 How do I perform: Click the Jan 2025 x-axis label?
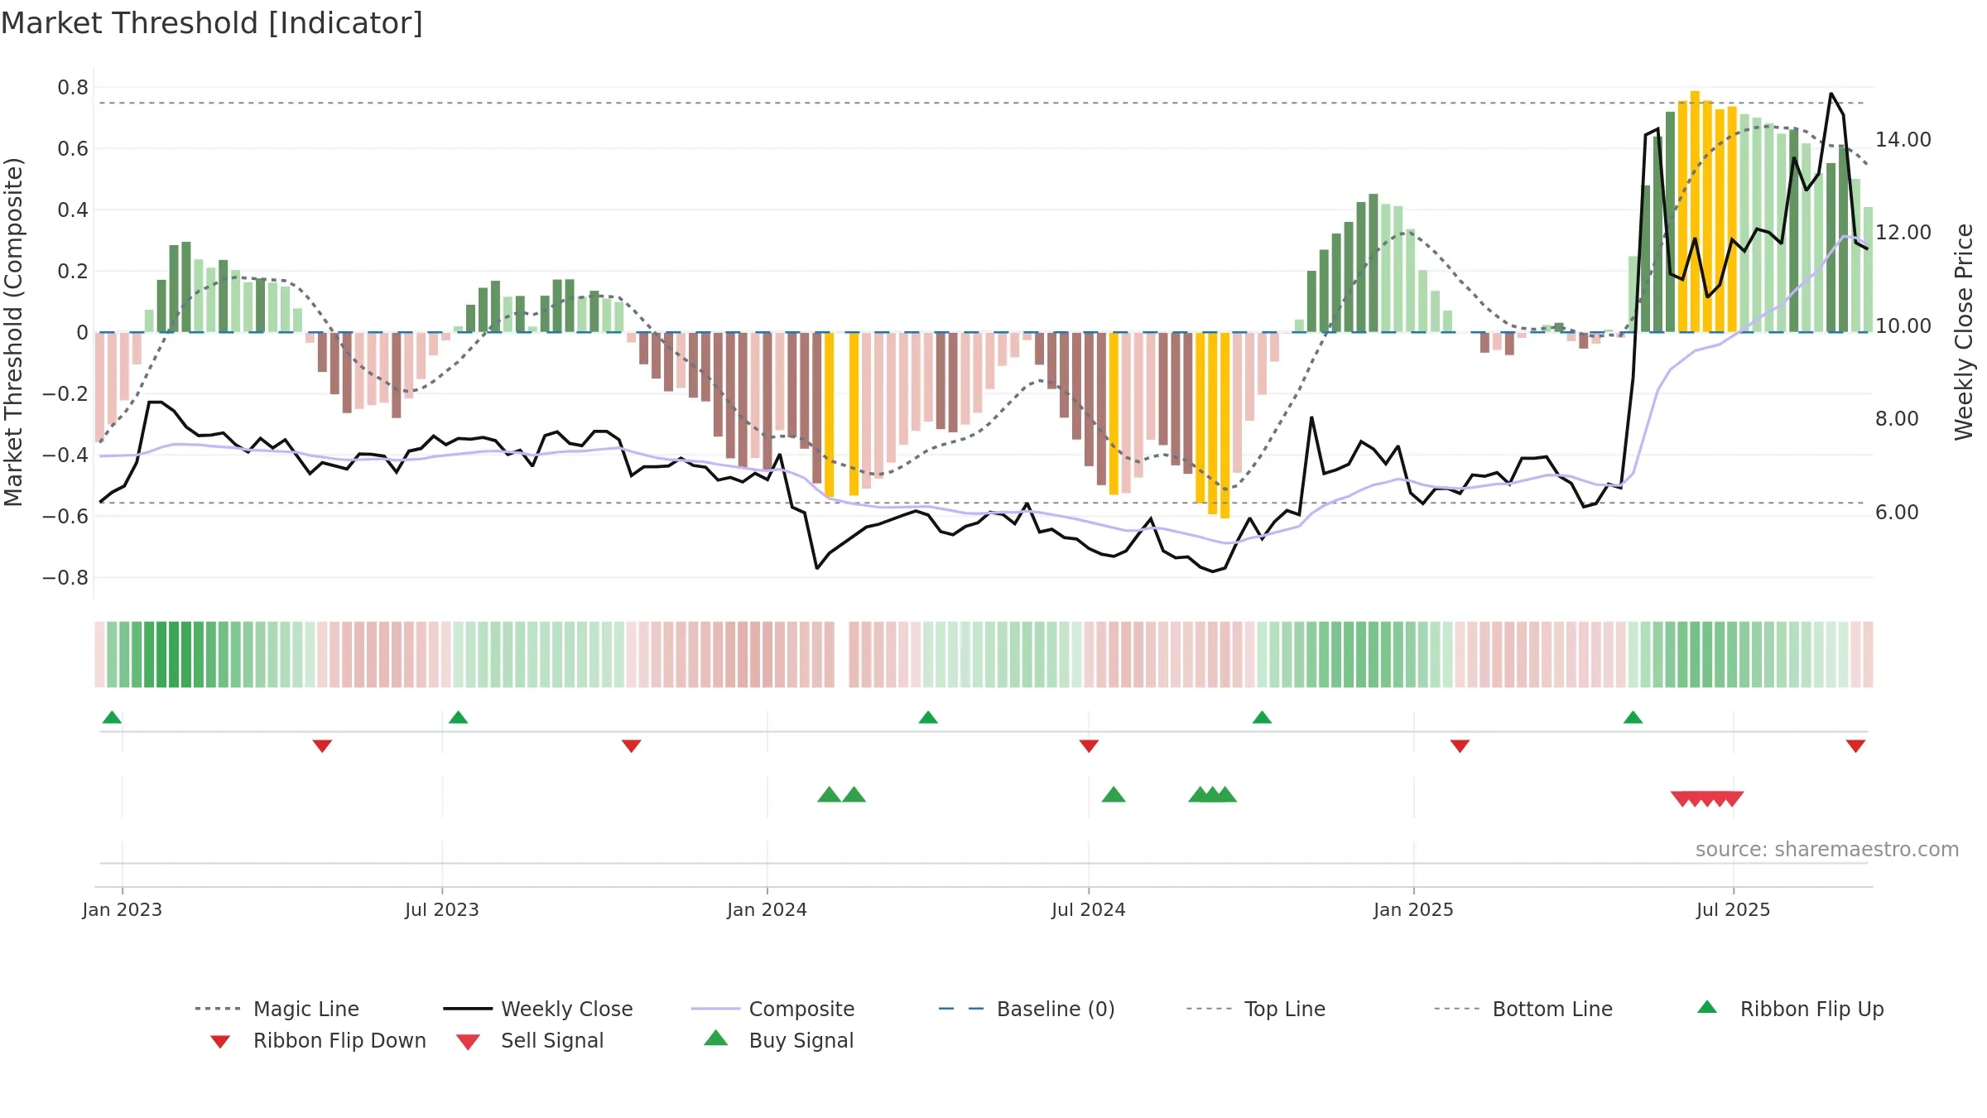tap(1413, 910)
